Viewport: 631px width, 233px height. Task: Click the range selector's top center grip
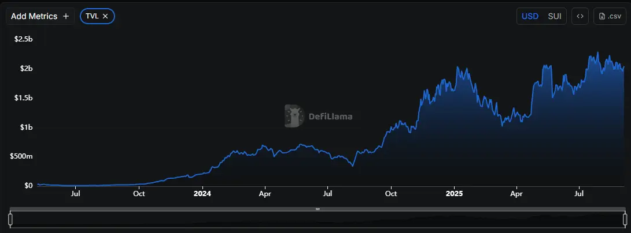[x=318, y=209]
